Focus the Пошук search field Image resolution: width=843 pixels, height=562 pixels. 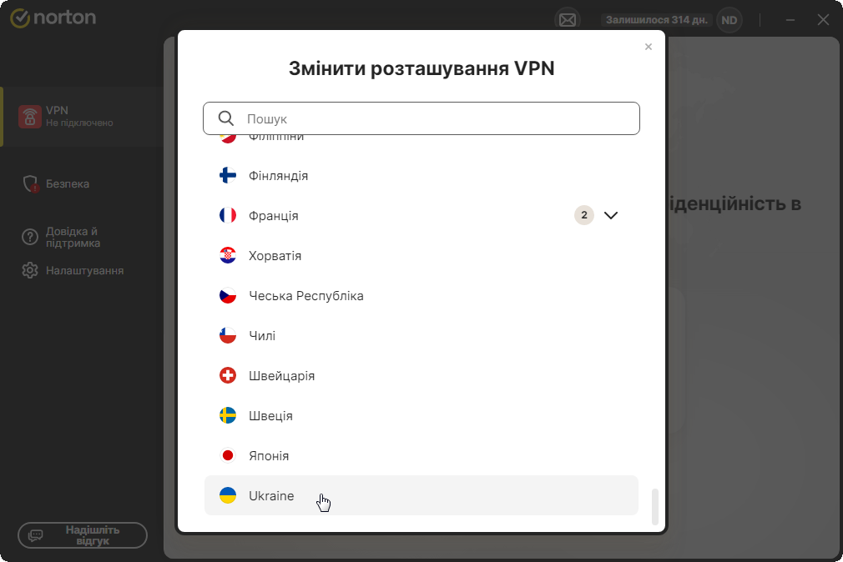click(x=421, y=118)
